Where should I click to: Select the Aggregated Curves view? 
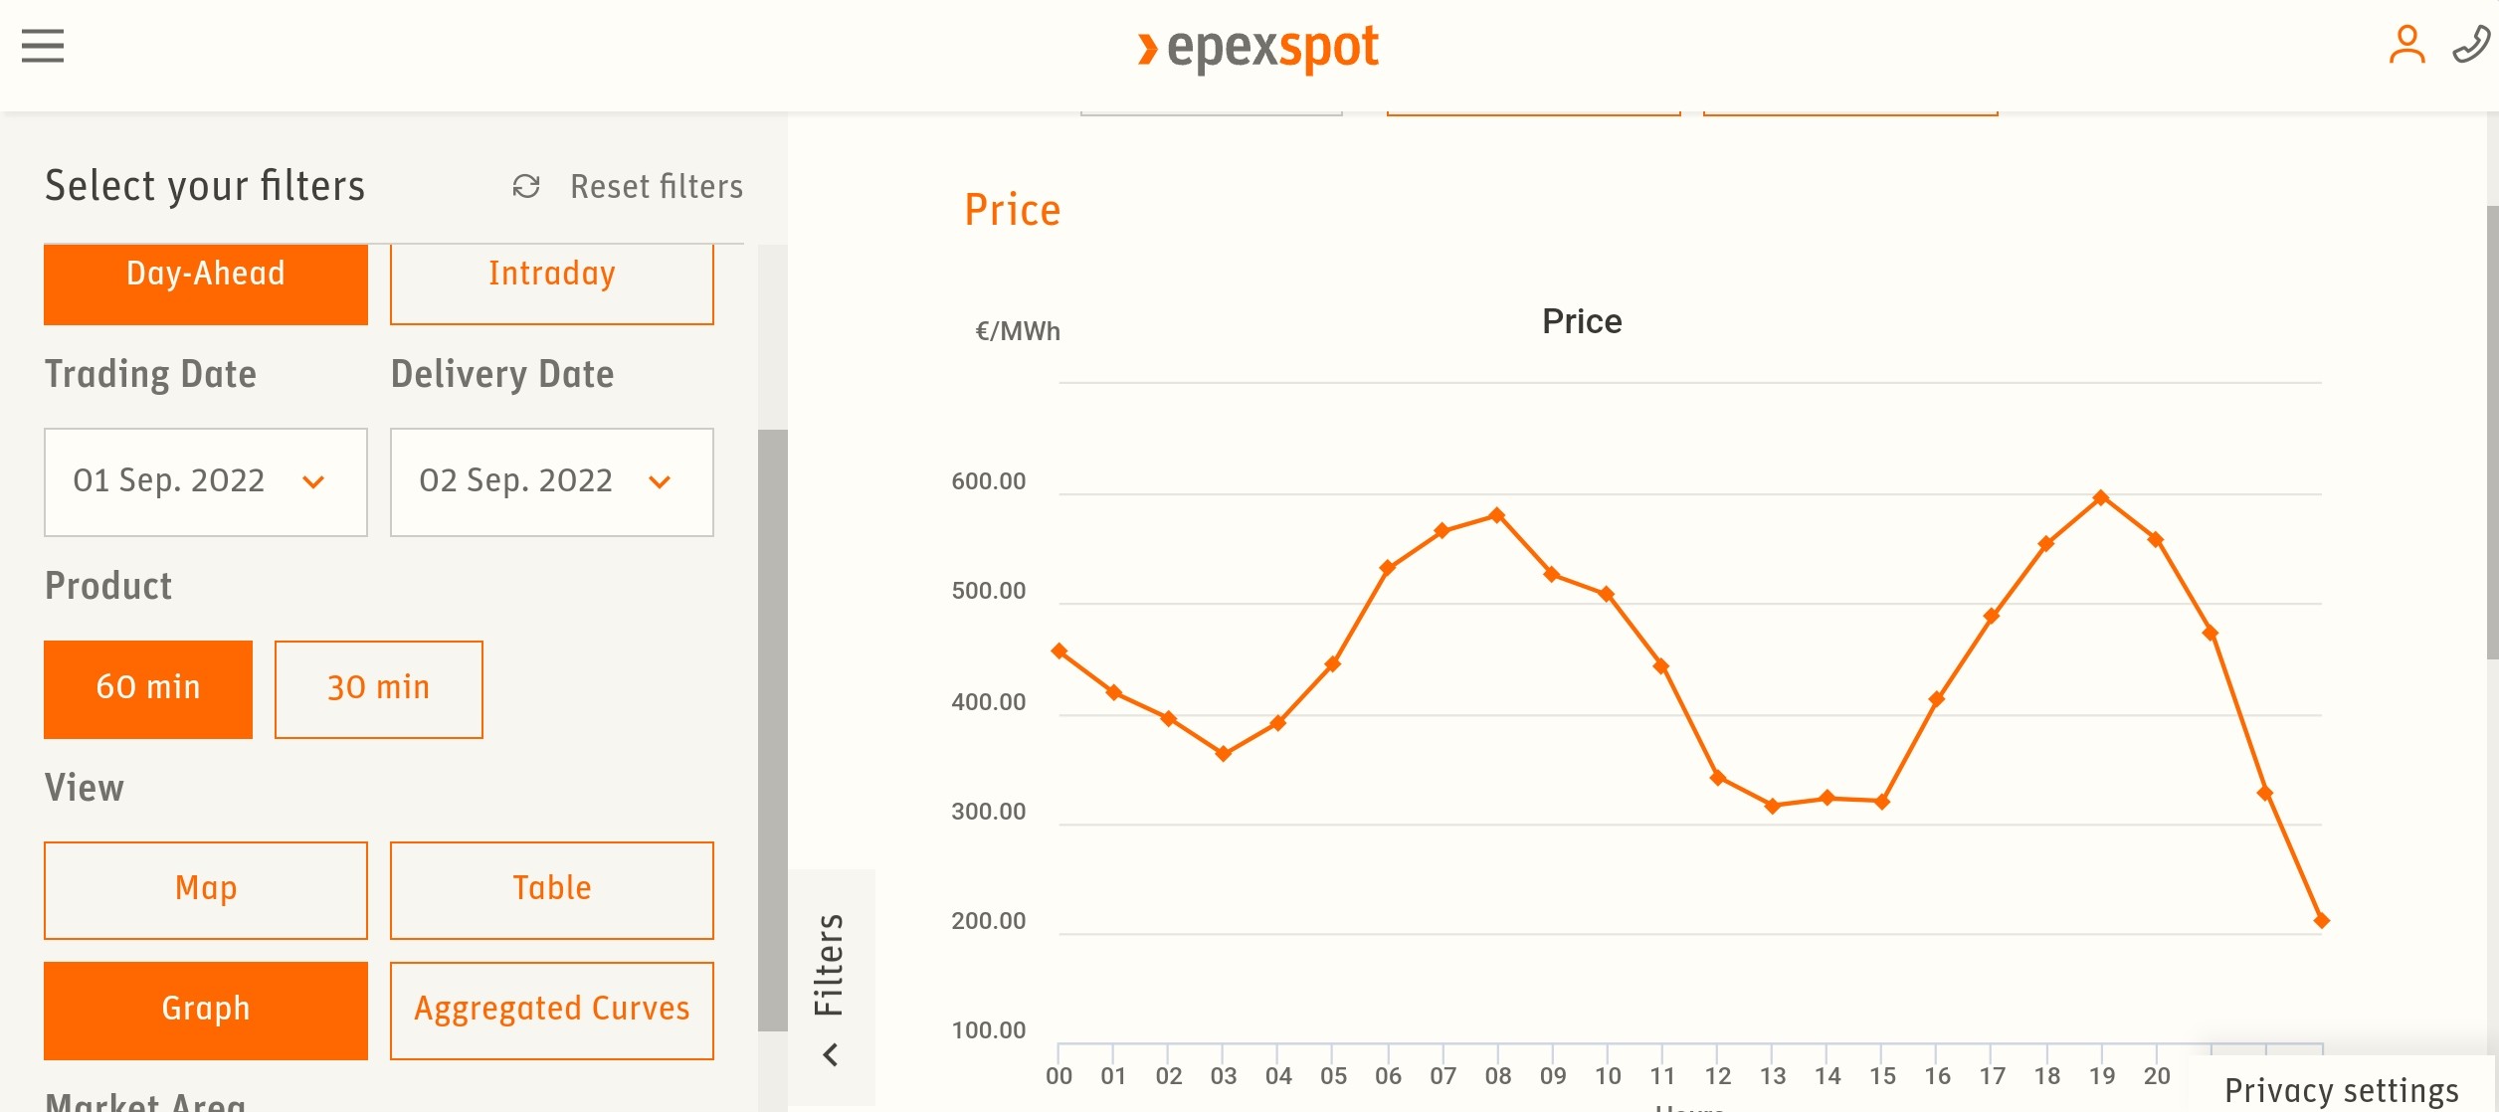551,1010
